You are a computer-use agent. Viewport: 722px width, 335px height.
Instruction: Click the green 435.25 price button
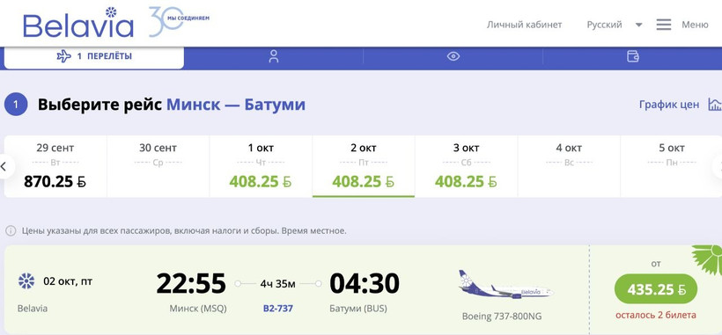(x=656, y=289)
